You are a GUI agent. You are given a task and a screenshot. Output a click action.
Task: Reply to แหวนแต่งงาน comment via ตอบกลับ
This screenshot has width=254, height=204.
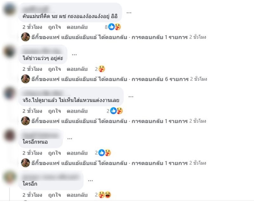[x=77, y=111]
